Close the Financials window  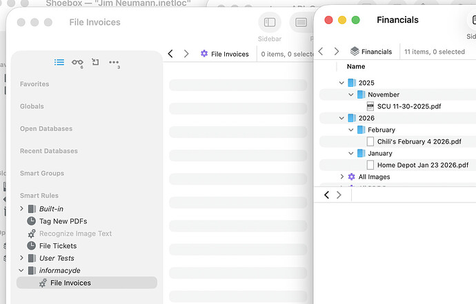pyautogui.click(x=328, y=20)
